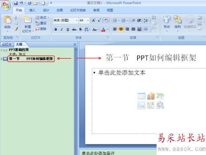Open the 版式 layout dropdown
The height and width of the screenshot is (155, 206).
pos(42,17)
